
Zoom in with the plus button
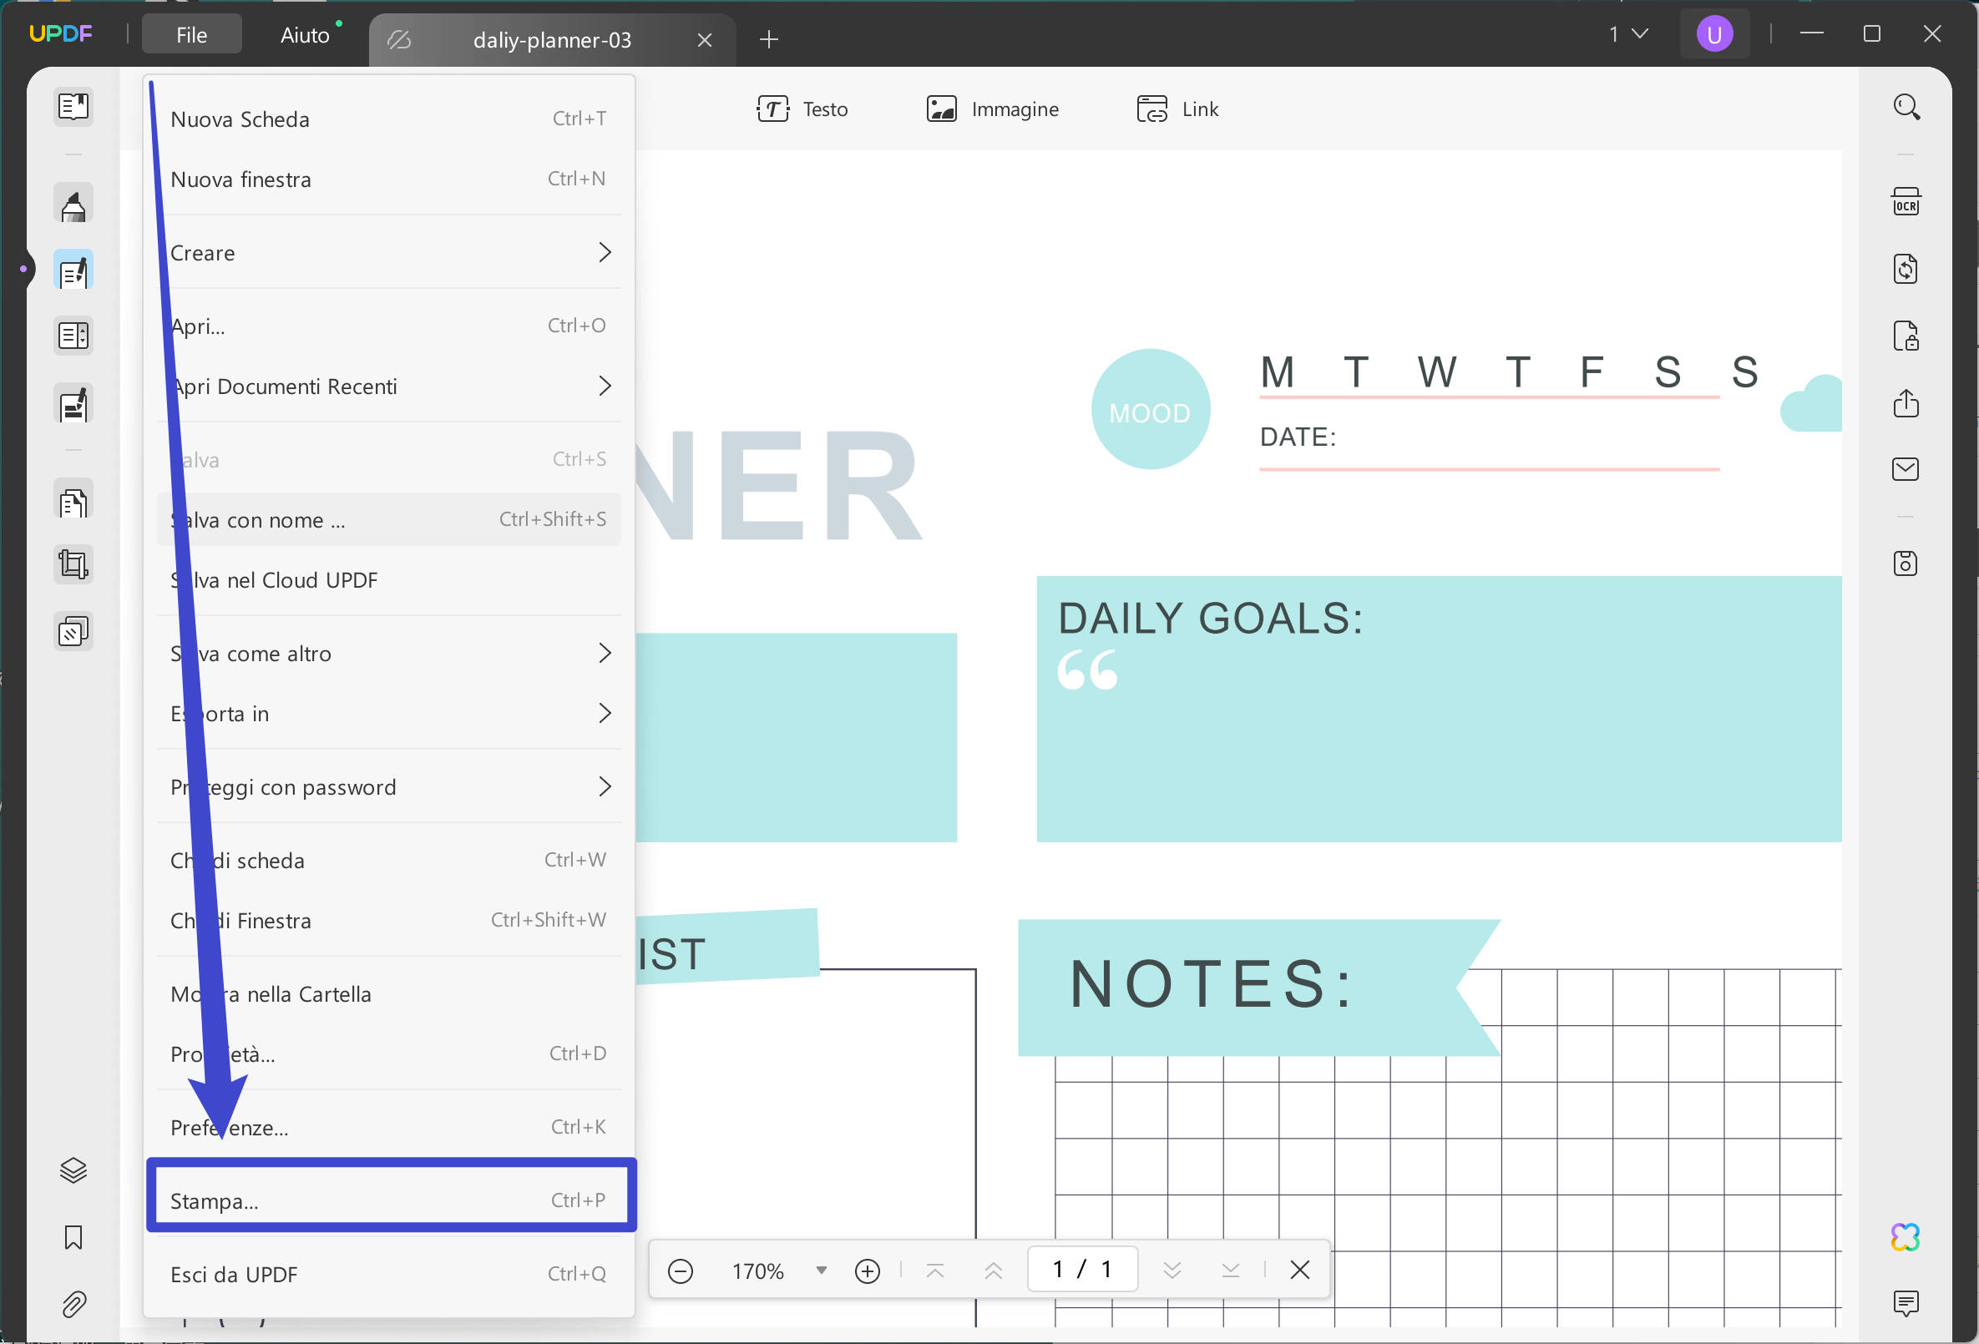[x=867, y=1271]
